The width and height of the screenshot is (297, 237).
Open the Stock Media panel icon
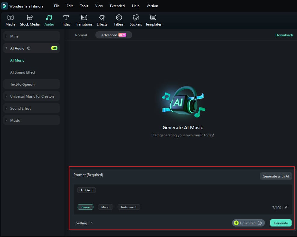30,18
